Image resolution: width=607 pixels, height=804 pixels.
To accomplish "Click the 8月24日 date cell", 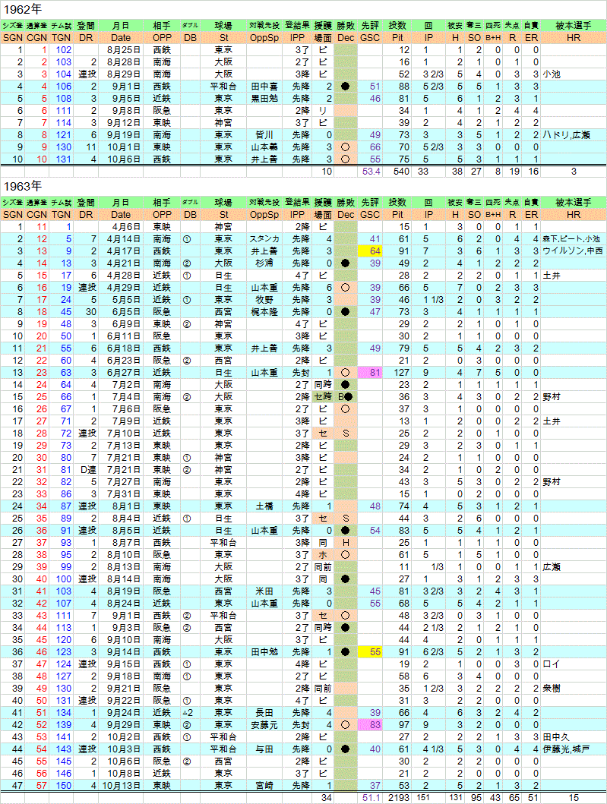I will click(121, 604).
